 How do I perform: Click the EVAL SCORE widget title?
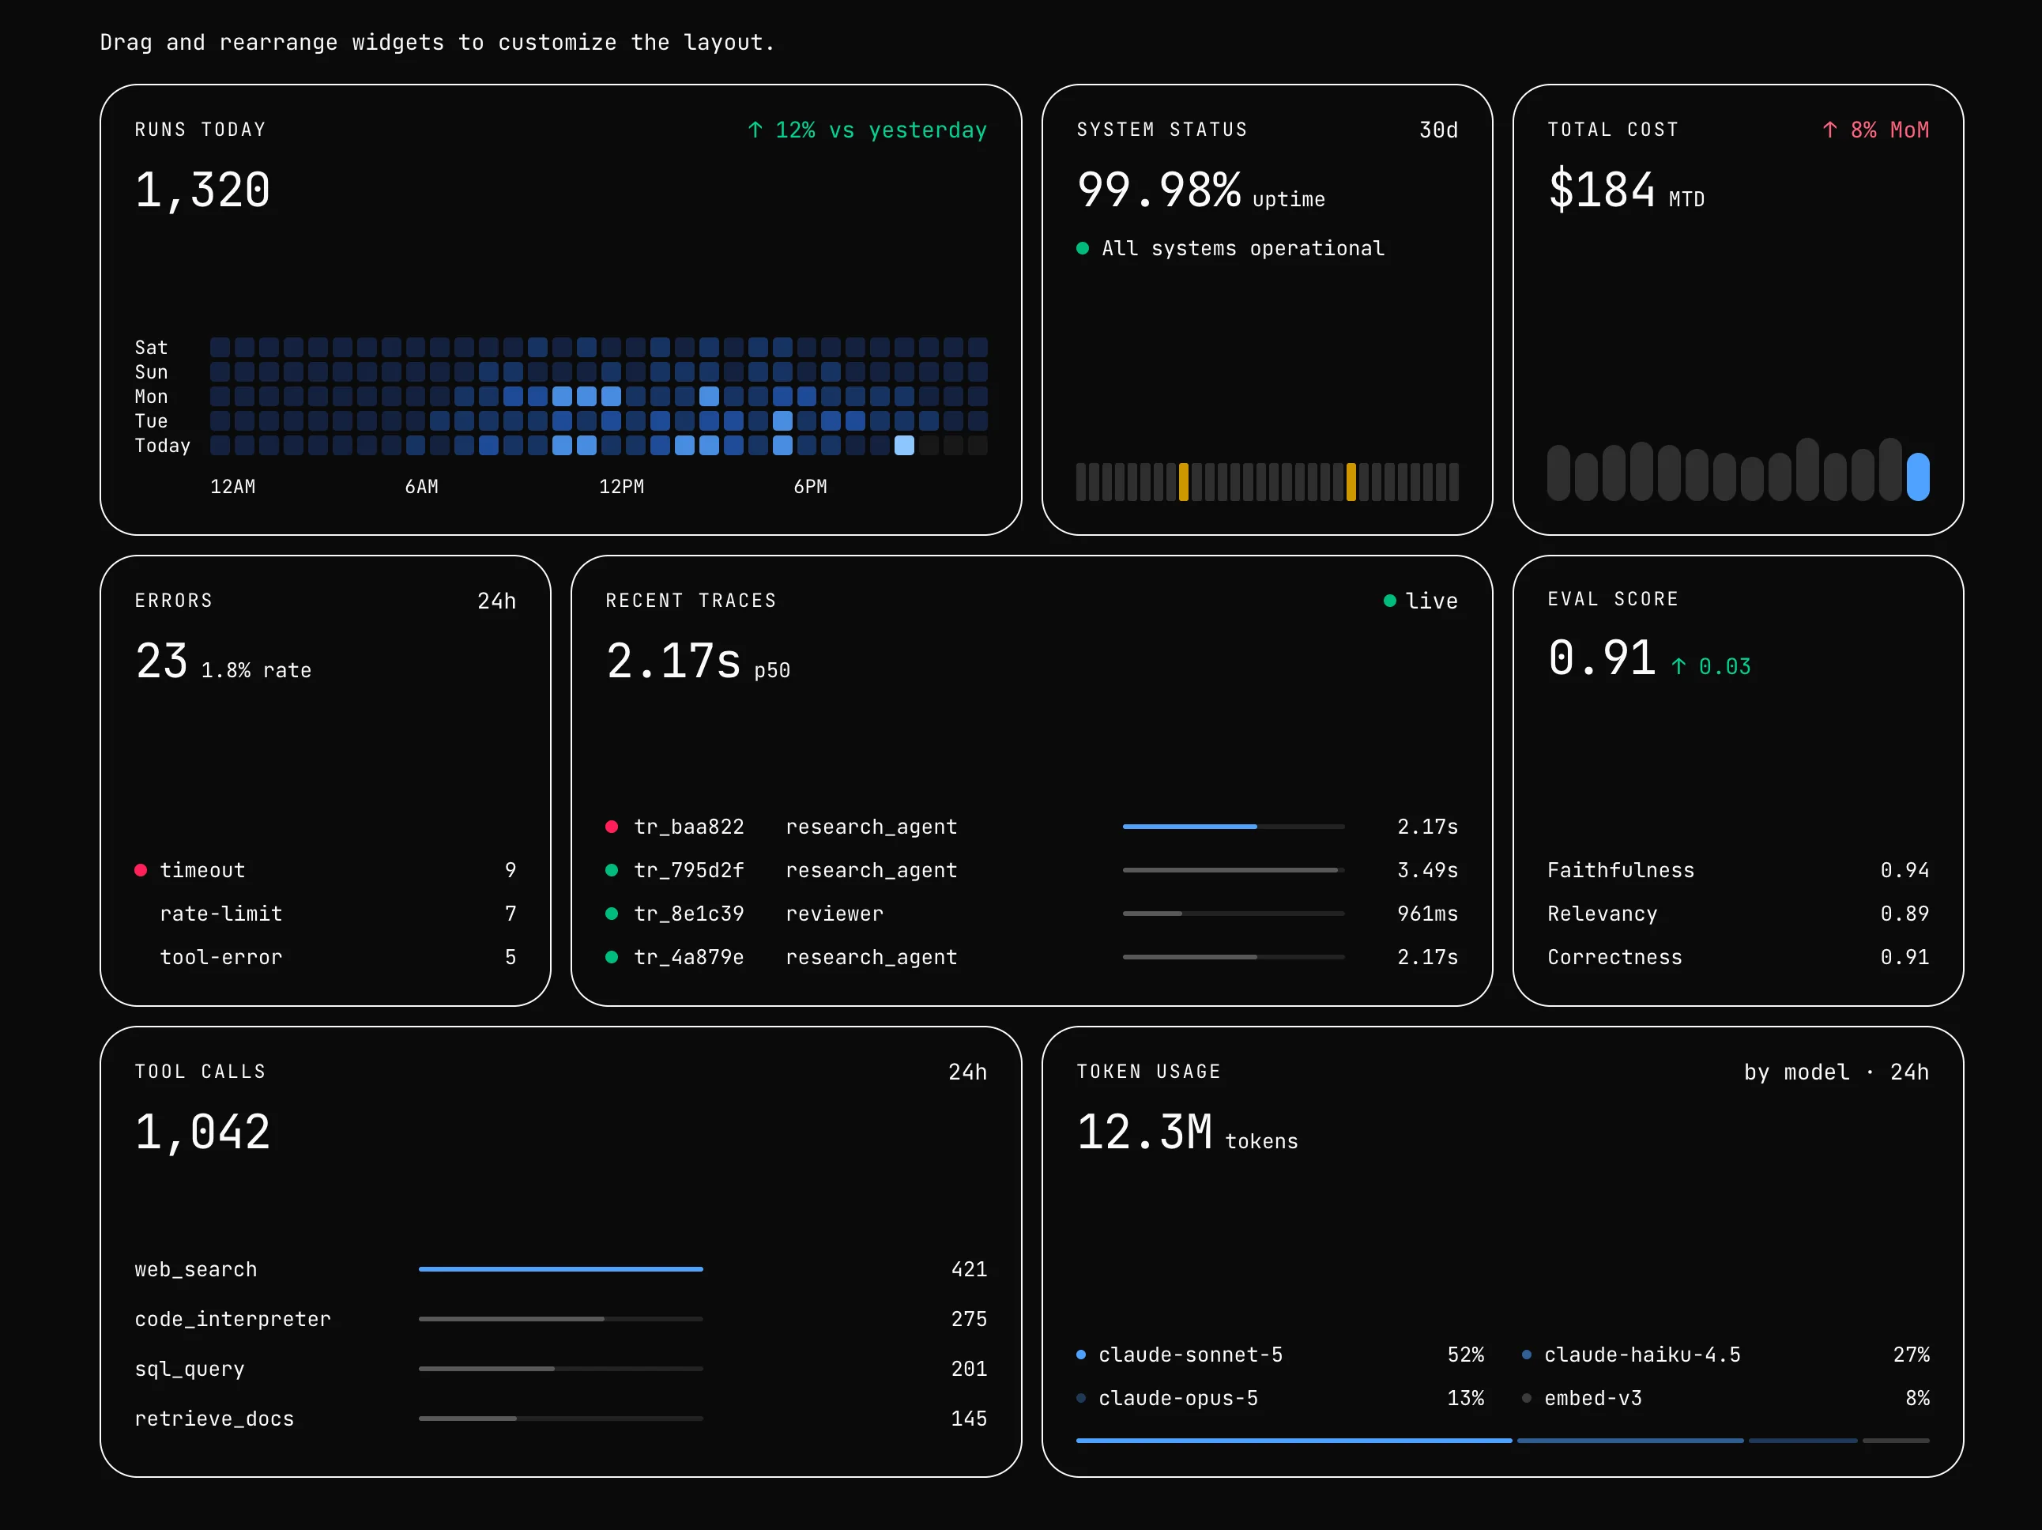tap(1613, 598)
